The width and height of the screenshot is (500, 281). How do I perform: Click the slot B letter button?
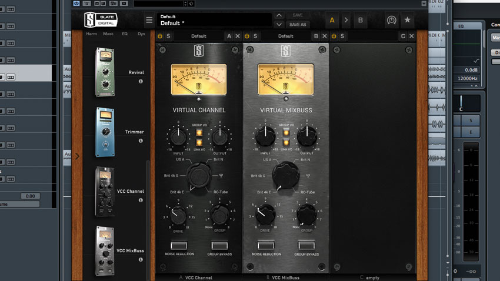tap(316, 36)
